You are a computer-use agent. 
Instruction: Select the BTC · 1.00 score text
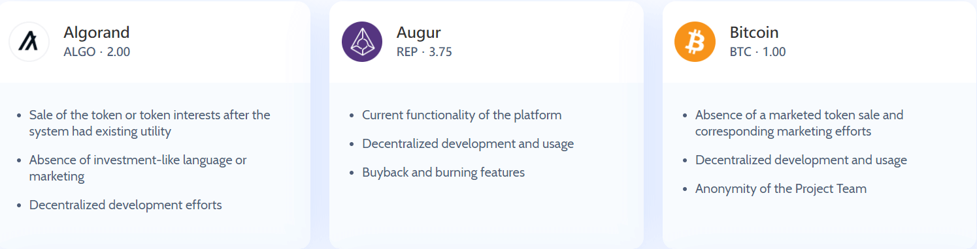758,52
